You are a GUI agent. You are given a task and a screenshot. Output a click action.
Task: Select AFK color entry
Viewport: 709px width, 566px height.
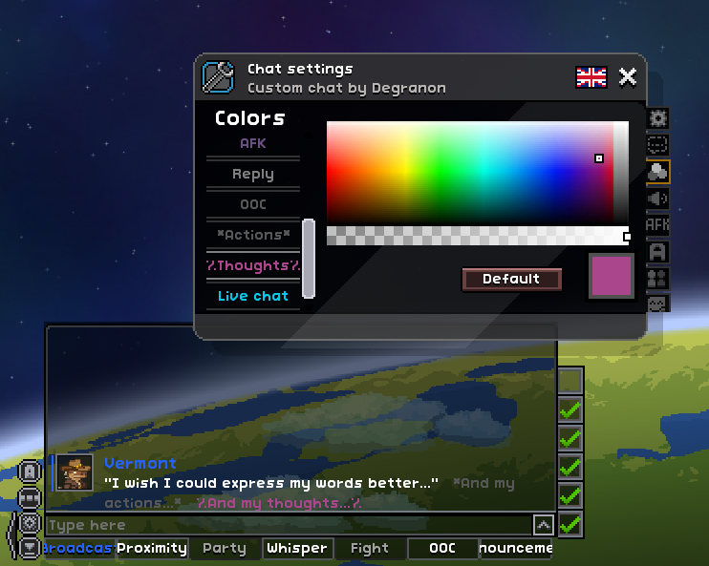point(253,143)
